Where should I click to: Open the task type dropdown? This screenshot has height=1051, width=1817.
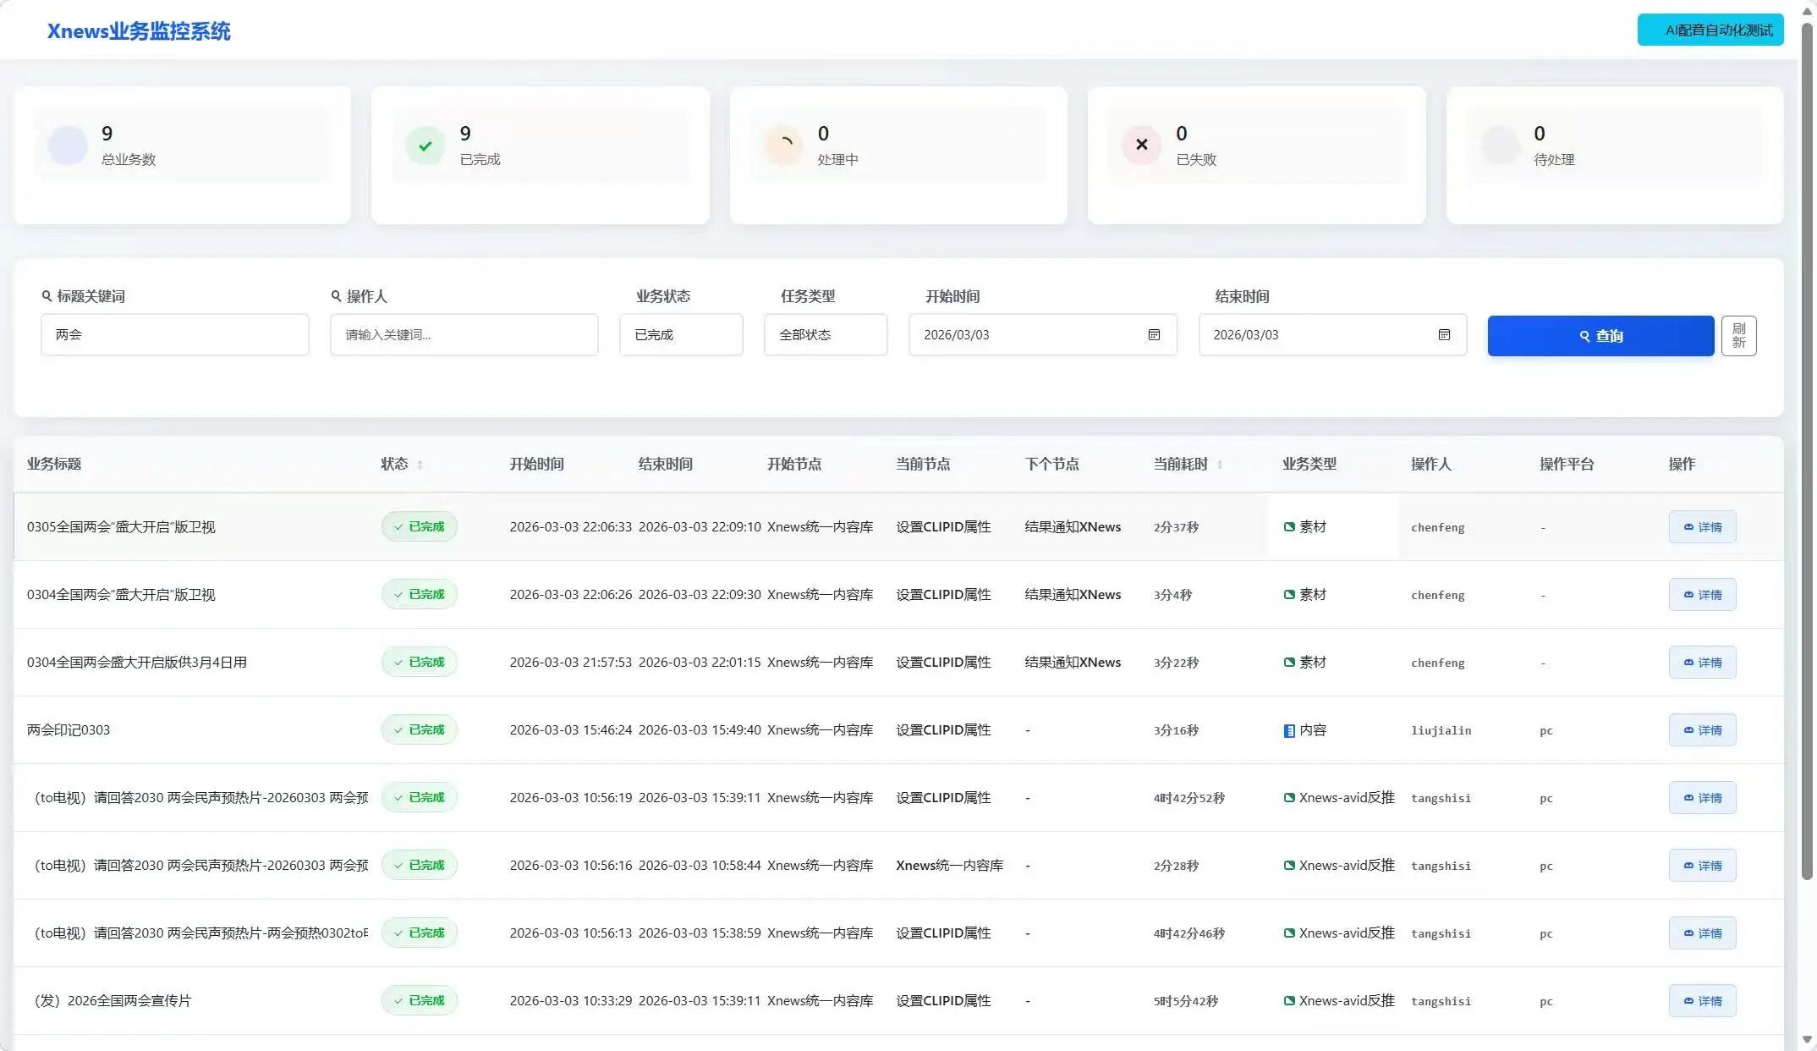826,335
